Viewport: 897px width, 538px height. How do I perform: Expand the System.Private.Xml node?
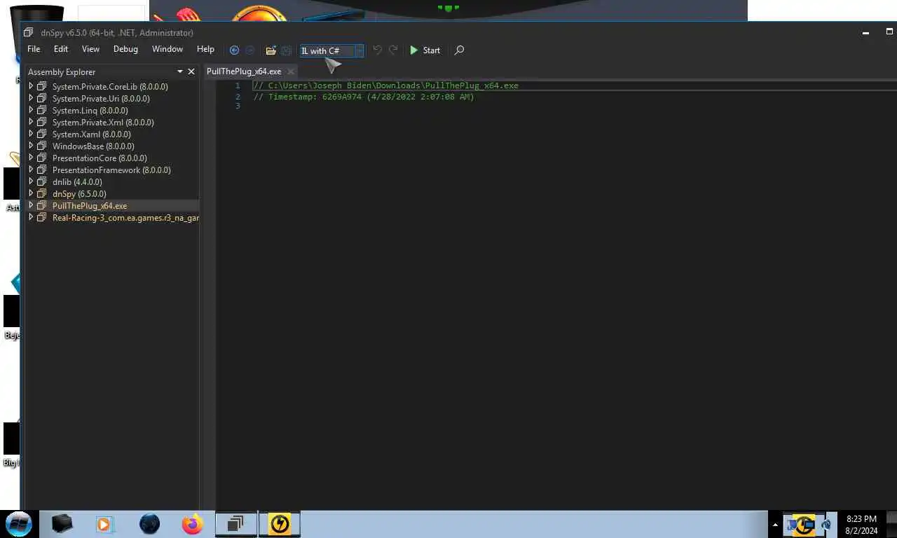click(31, 122)
